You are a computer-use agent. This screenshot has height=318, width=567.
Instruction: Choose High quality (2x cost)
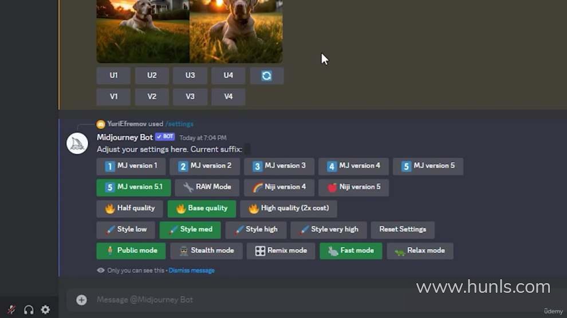pyautogui.click(x=289, y=209)
